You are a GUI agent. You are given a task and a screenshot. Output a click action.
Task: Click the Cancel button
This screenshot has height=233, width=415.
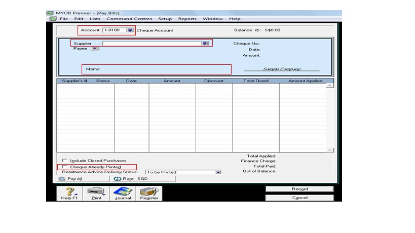coord(299,198)
